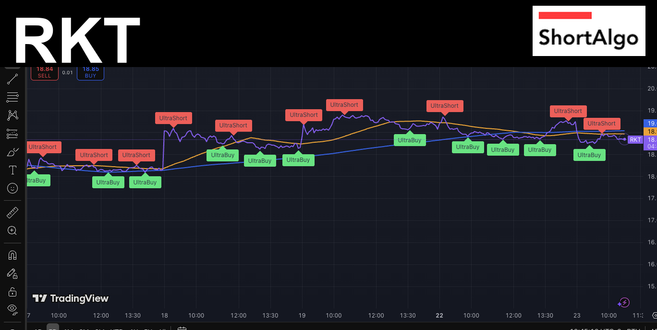The width and height of the screenshot is (657, 330).
Task: Open the Fib retracement tools group
Action: click(x=12, y=97)
